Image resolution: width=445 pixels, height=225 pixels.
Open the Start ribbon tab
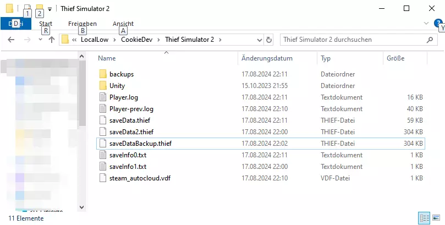46,24
